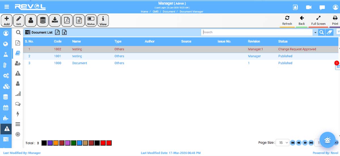Open the flask icon in left sidebar

pos(6,54)
